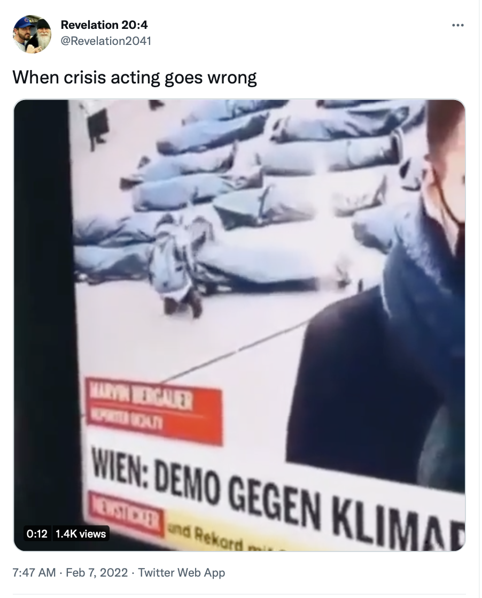This screenshot has width=482, height=598.
Task: Click the tweet text about crisis acting
Action: tap(135, 78)
